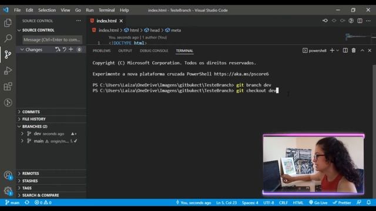Image resolution: width=376 pixels, height=211 pixels.
Task: Click Go Live in status bar
Action: (318, 203)
